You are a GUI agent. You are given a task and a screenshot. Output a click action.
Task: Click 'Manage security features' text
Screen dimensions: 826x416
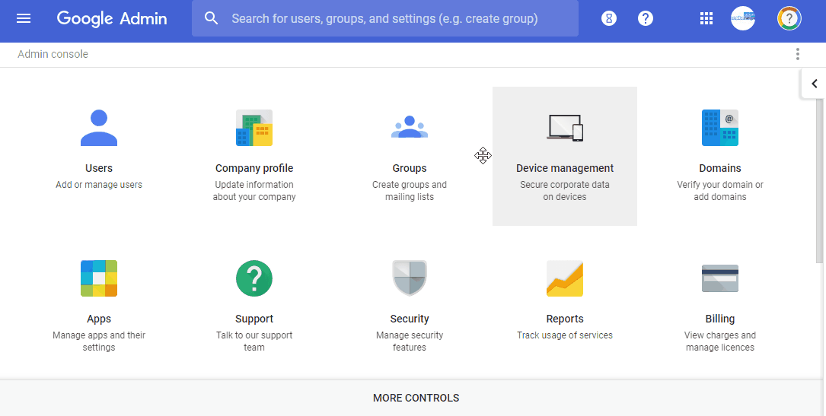410,341
